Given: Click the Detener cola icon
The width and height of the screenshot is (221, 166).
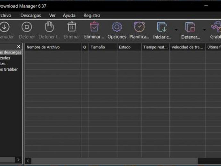Looking at the screenshot, I should [190, 27].
